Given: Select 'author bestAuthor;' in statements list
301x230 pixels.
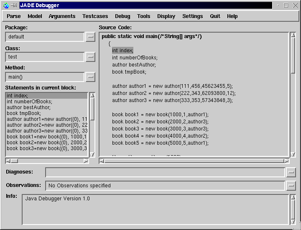Looking at the screenshot, I should [x=47, y=107].
